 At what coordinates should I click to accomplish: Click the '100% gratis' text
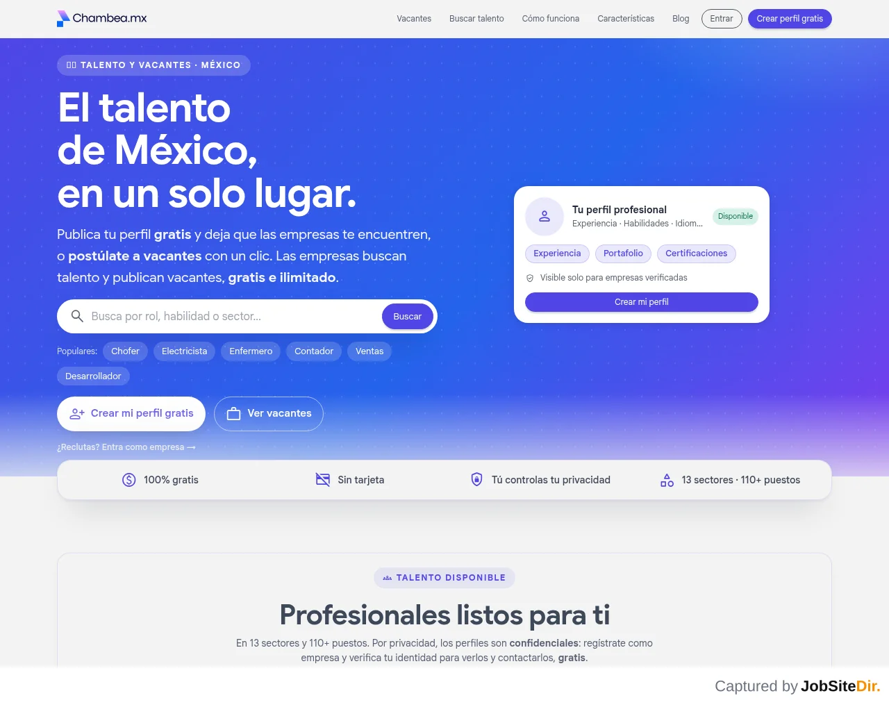click(171, 480)
